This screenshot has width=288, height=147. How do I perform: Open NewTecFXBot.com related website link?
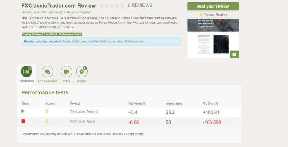pos(102,41)
